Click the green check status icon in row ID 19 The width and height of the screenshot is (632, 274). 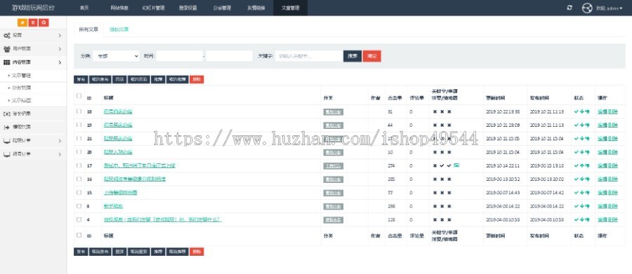pyautogui.click(x=577, y=125)
